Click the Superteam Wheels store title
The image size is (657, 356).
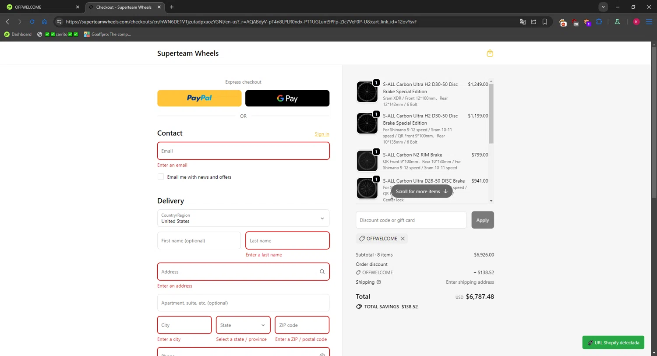(188, 53)
